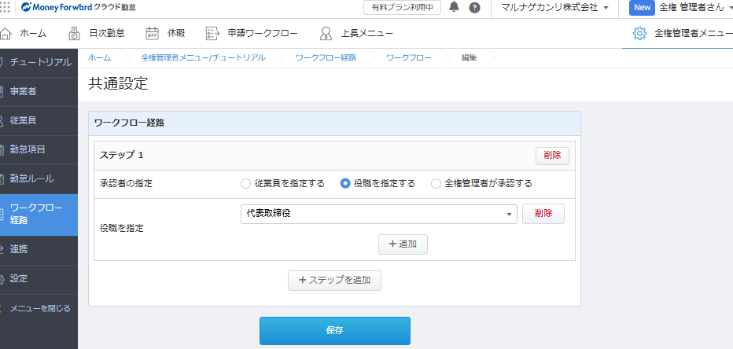733x349 pixels.
Task: Click the ステップを追加 button
Action: tap(334, 280)
